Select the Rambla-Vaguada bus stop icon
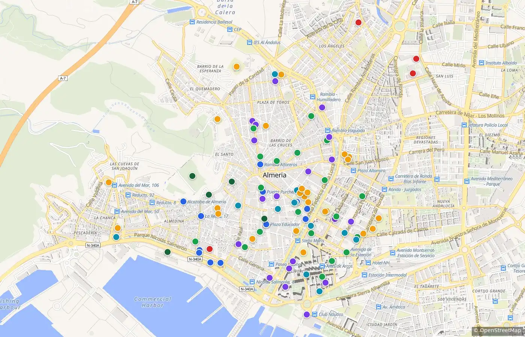 pyautogui.click(x=328, y=131)
